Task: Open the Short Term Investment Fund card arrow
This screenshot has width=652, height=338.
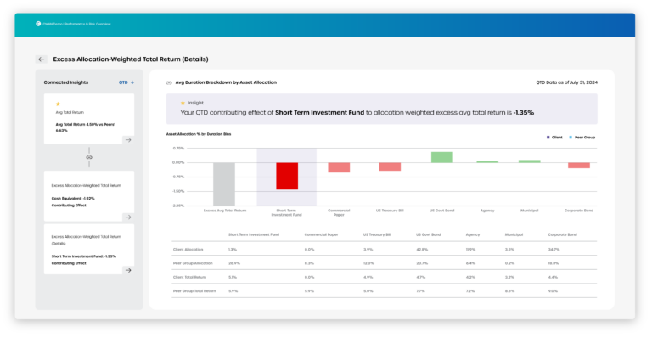Action: click(128, 270)
